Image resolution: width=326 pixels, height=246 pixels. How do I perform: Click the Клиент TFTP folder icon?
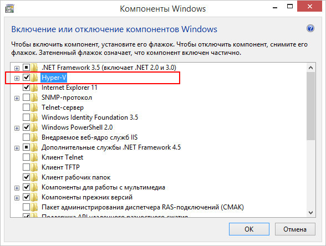pos(34,167)
